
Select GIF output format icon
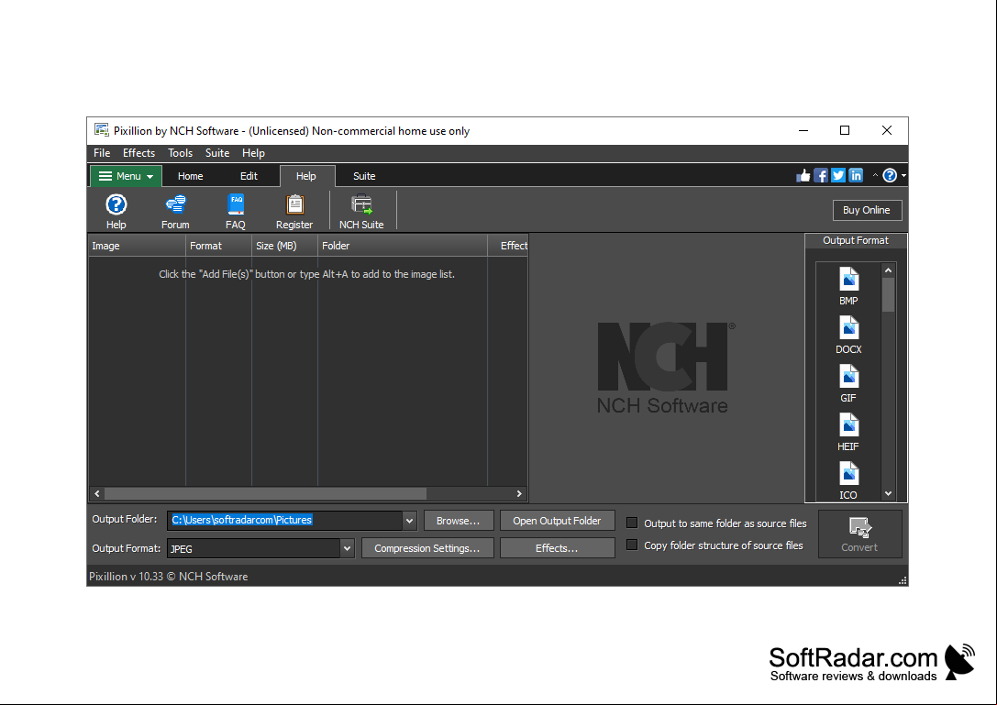point(848,383)
